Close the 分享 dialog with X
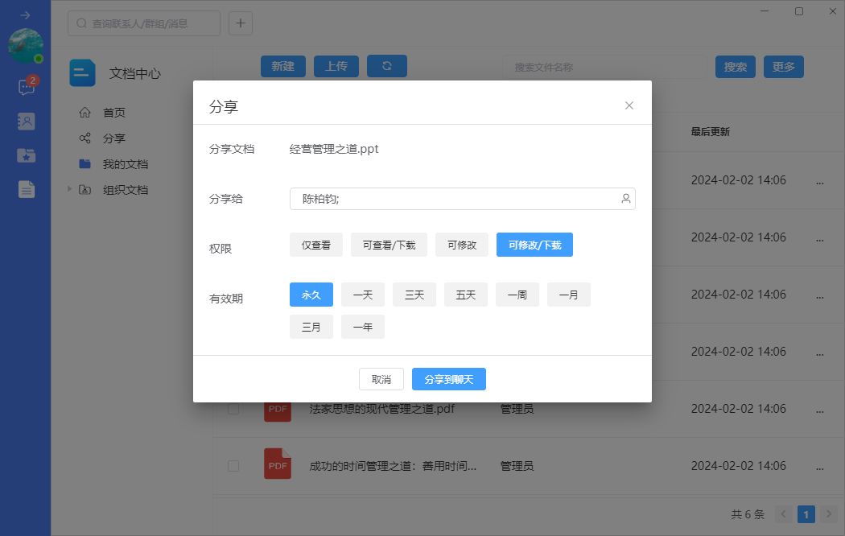The image size is (845, 536). click(x=629, y=105)
